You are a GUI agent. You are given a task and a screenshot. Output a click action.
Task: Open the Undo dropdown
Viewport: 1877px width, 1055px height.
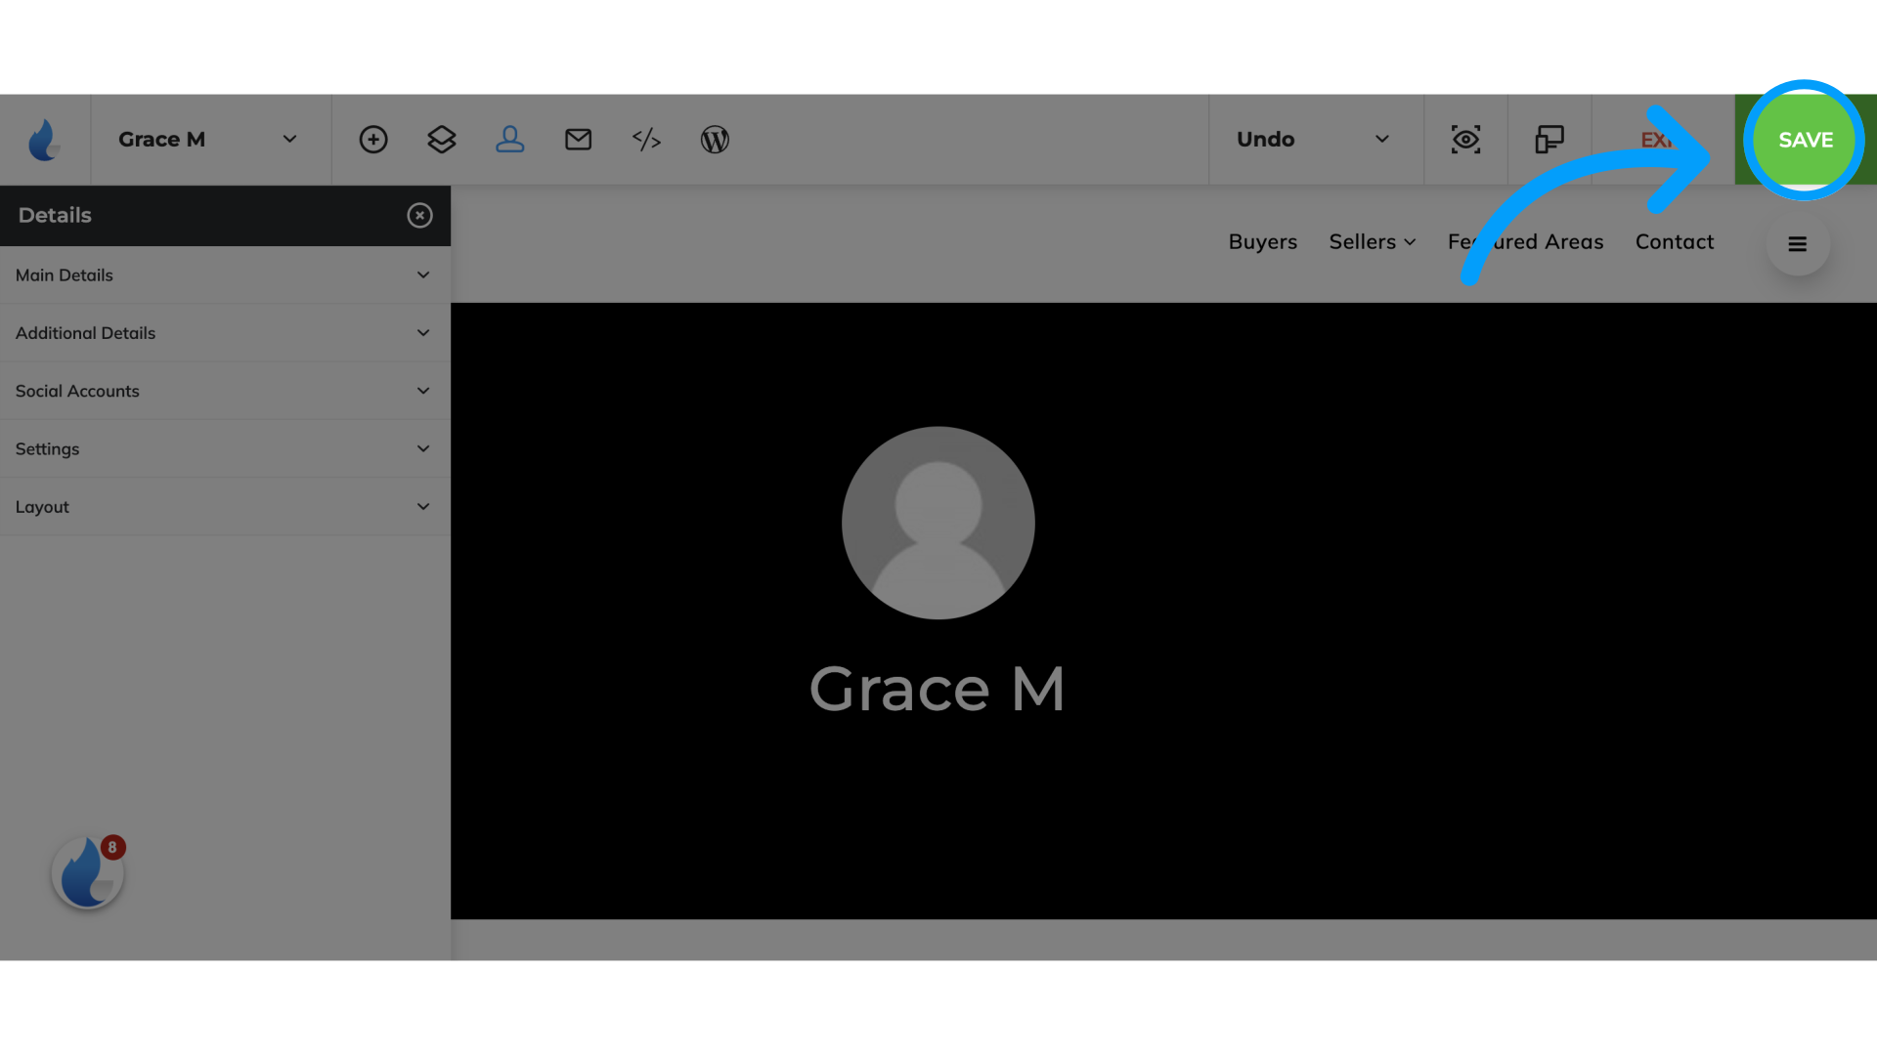coord(1316,140)
